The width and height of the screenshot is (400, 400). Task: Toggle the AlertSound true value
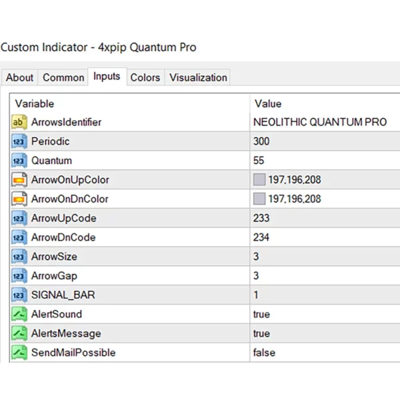pyautogui.click(x=261, y=314)
